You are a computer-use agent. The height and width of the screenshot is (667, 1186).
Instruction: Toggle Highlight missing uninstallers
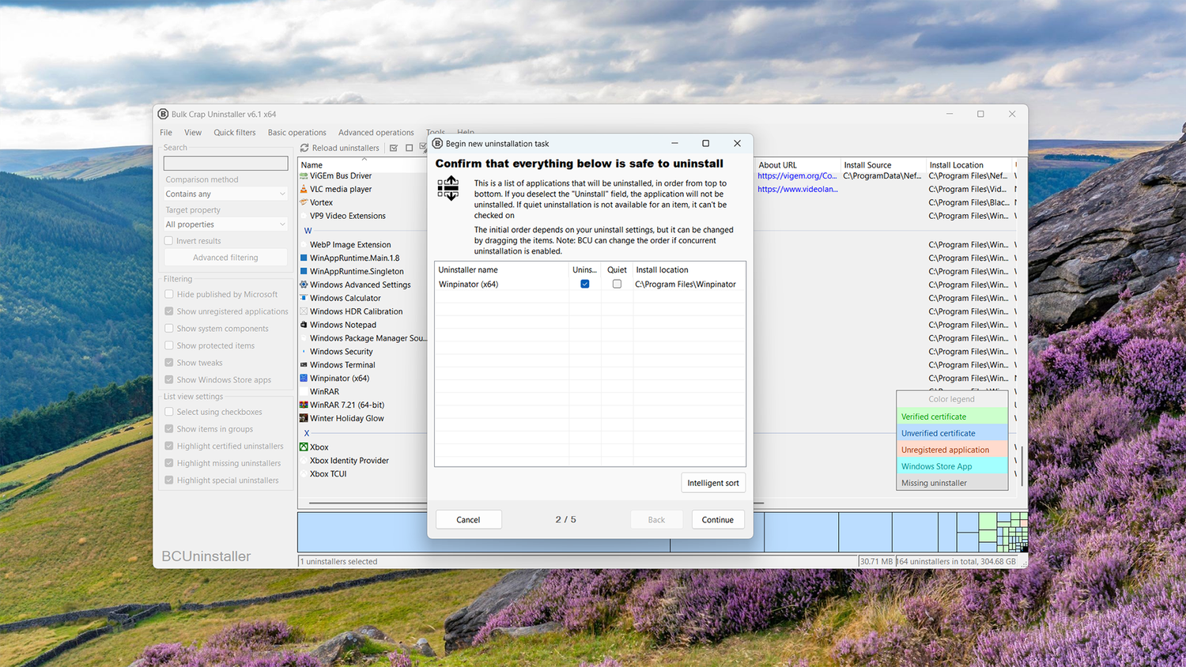[168, 463]
